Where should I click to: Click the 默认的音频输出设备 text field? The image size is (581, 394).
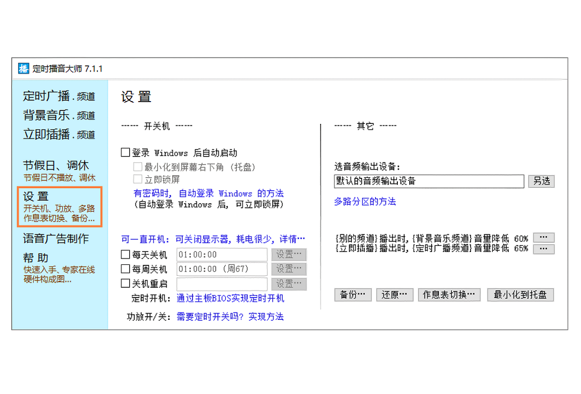(428, 181)
